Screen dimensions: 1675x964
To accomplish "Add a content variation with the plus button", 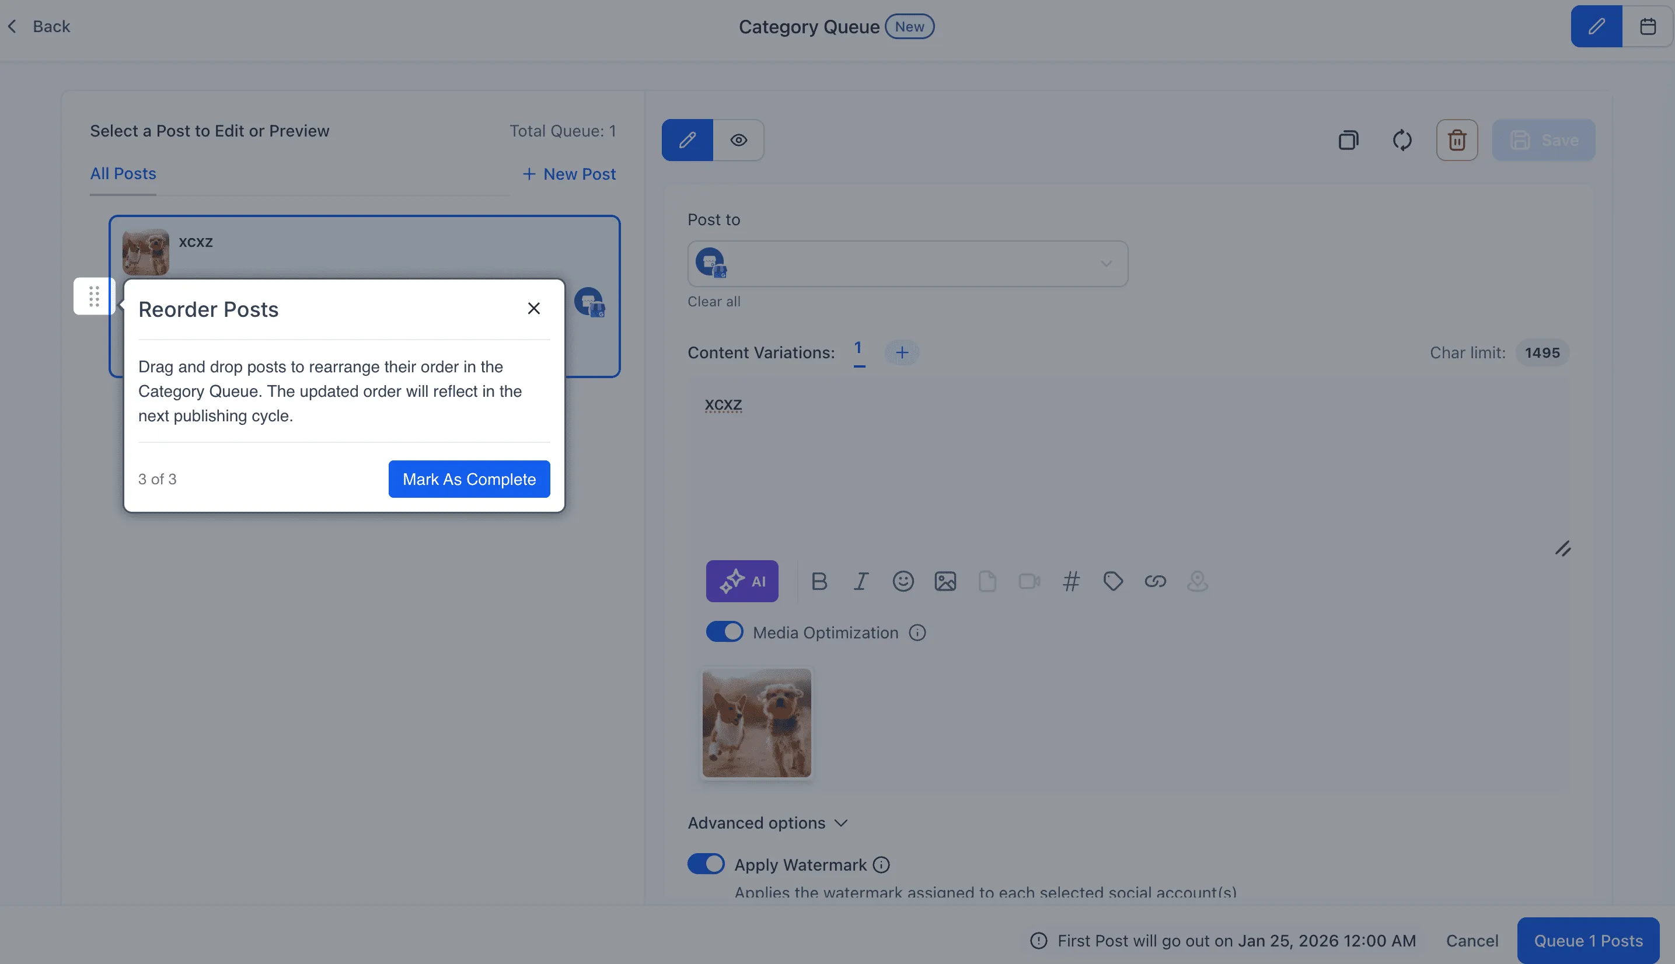I will (x=902, y=351).
